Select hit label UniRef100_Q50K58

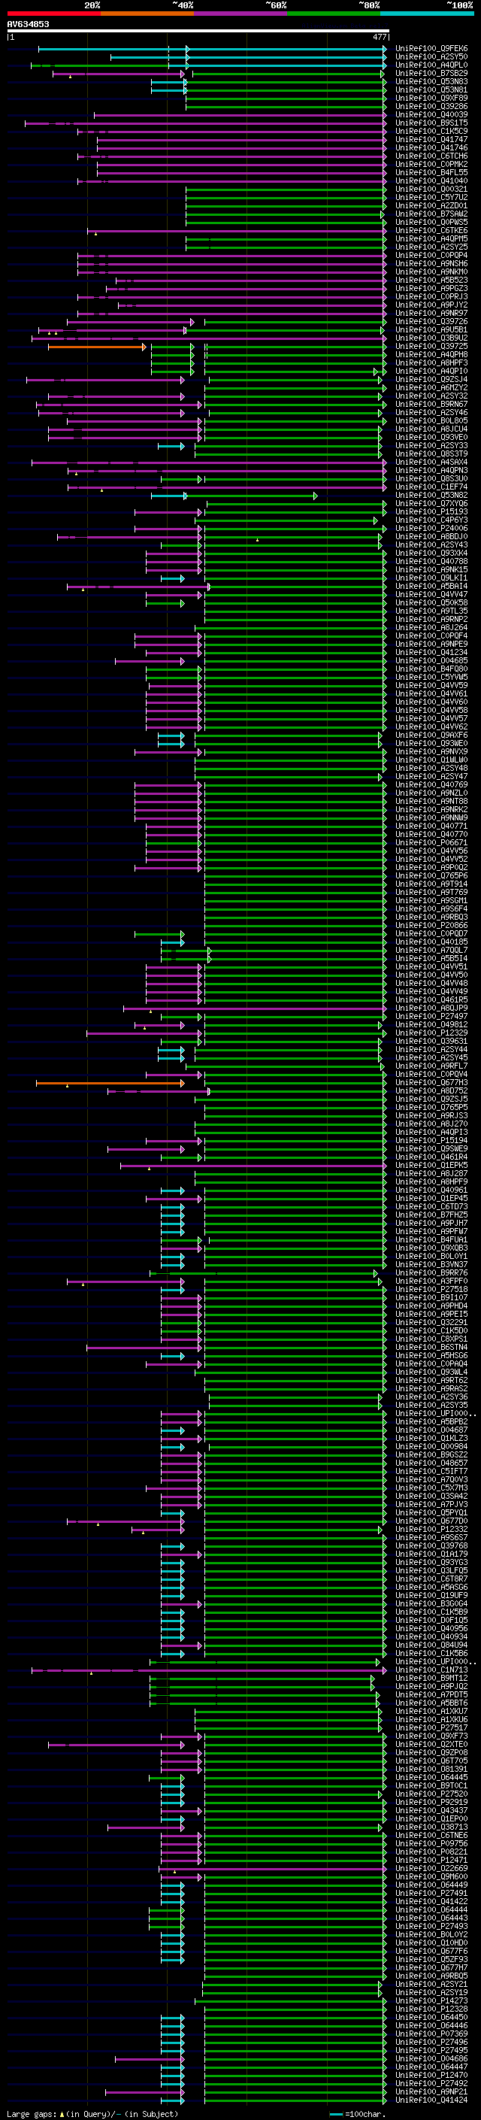click(431, 602)
